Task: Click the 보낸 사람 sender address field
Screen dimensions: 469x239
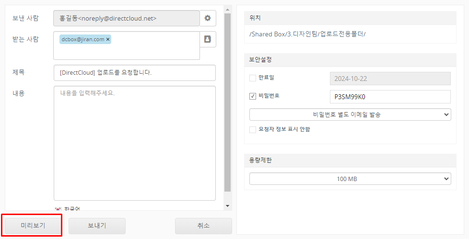Action: 127,18
